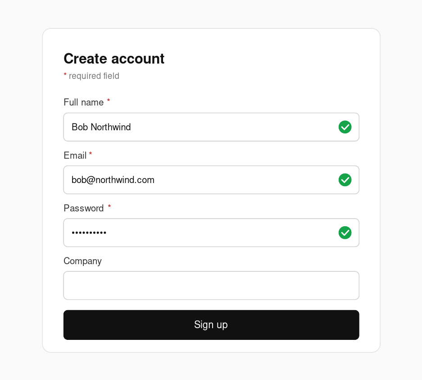Viewport: 422px width, 380px height.
Task: Click the red asterisk beside Password label
Action: [x=109, y=207]
